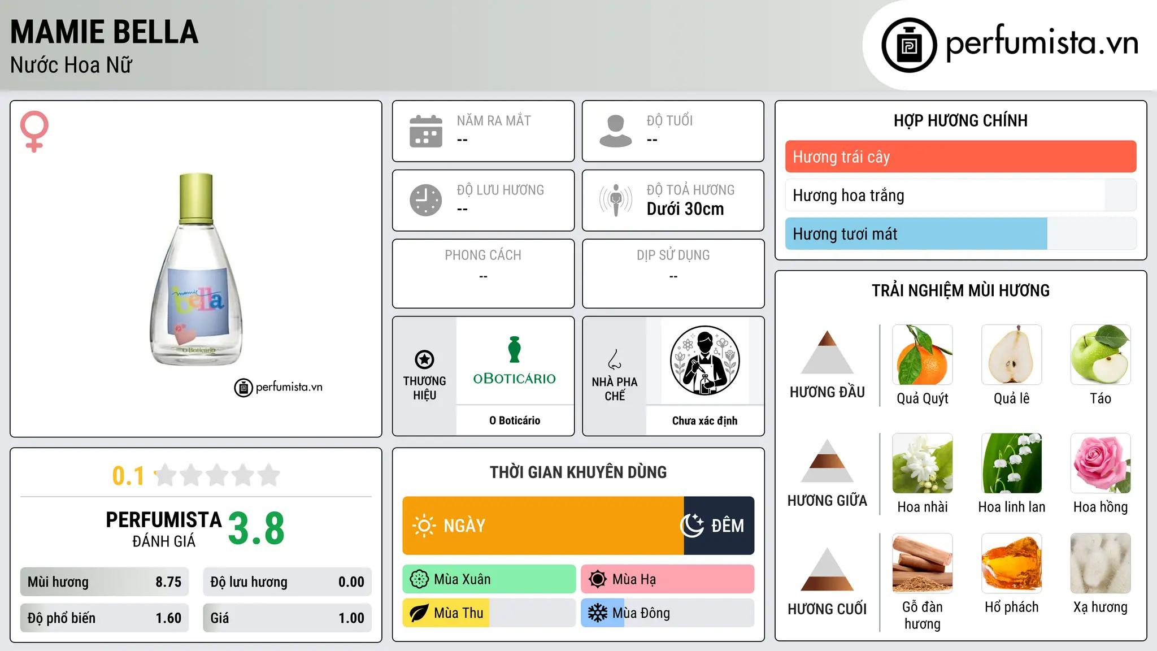Click the sun icon next to Ngày
1157x651 pixels.
point(424,526)
